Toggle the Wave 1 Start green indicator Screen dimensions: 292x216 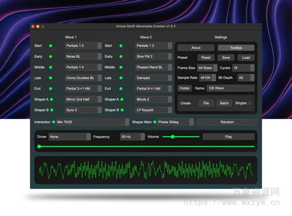[50, 46]
